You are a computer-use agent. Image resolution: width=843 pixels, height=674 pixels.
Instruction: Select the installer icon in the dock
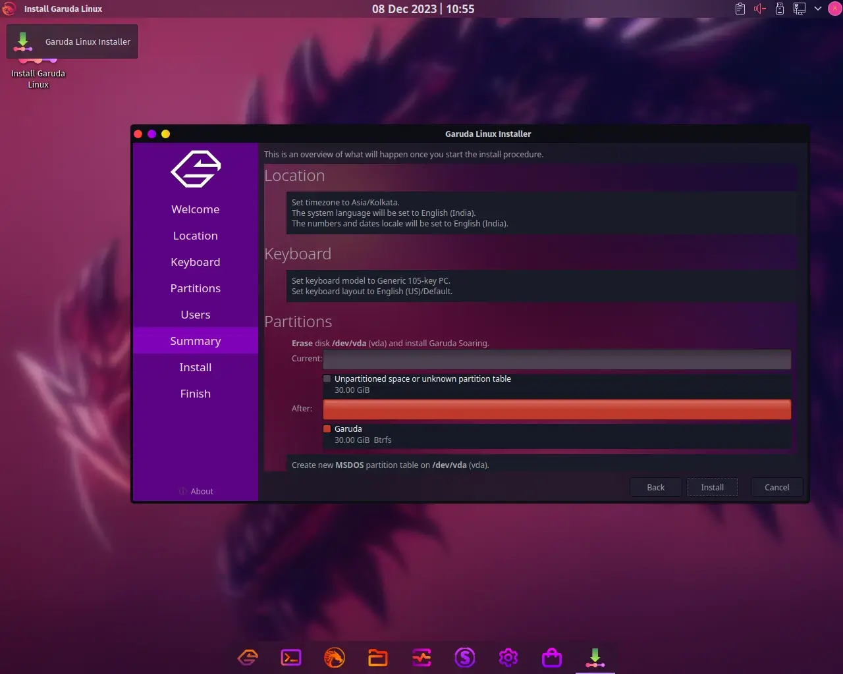[x=595, y=657]
